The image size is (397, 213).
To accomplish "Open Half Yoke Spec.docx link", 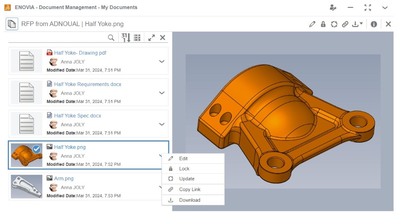I will pyautogui.click(x=77, y=115).
